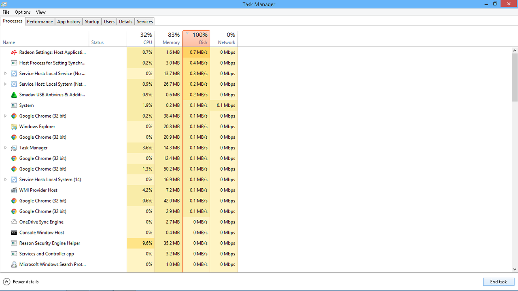Open the File menu

click(6, 12)
